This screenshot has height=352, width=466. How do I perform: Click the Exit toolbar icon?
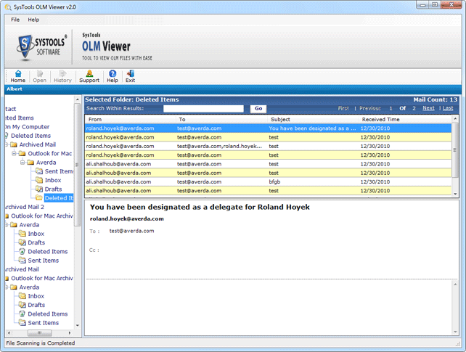130,76
